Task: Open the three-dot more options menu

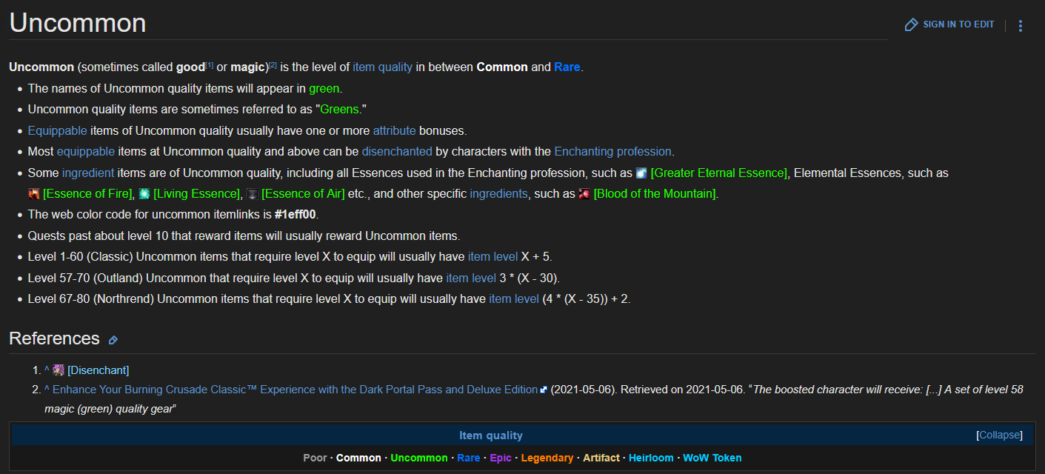Action: 1021,25
